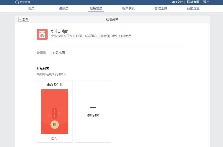The image size is (223, 147).
Task: Click the red 红包封面 app icon
Action: [42, 34]
